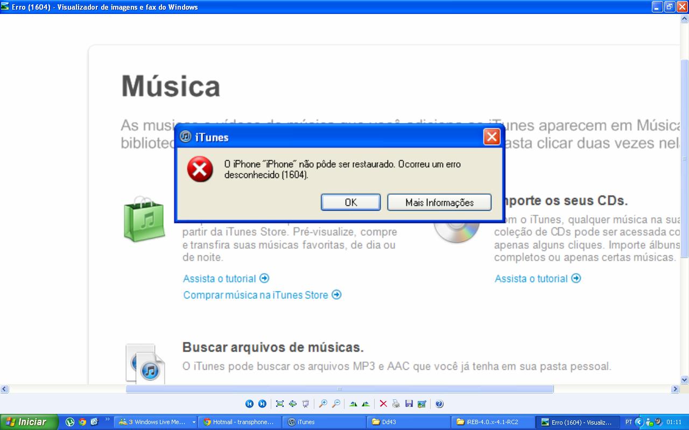
Task: Expand quick launch overflow chevron
Action: click(107, 419)
